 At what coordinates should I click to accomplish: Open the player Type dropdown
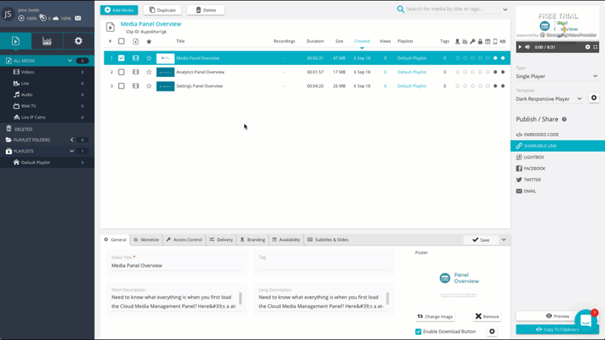click(557, 76)
